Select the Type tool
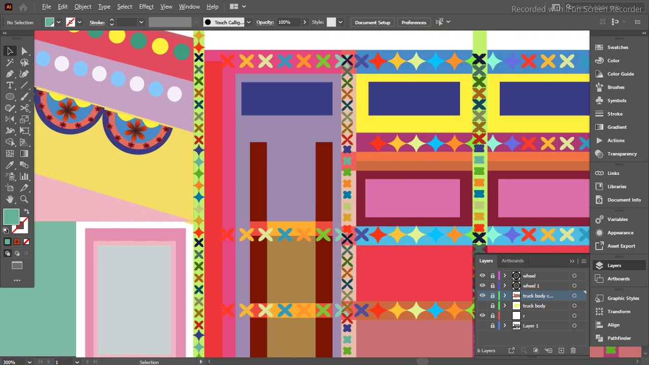649x365 pixels. tap(10, 85)
